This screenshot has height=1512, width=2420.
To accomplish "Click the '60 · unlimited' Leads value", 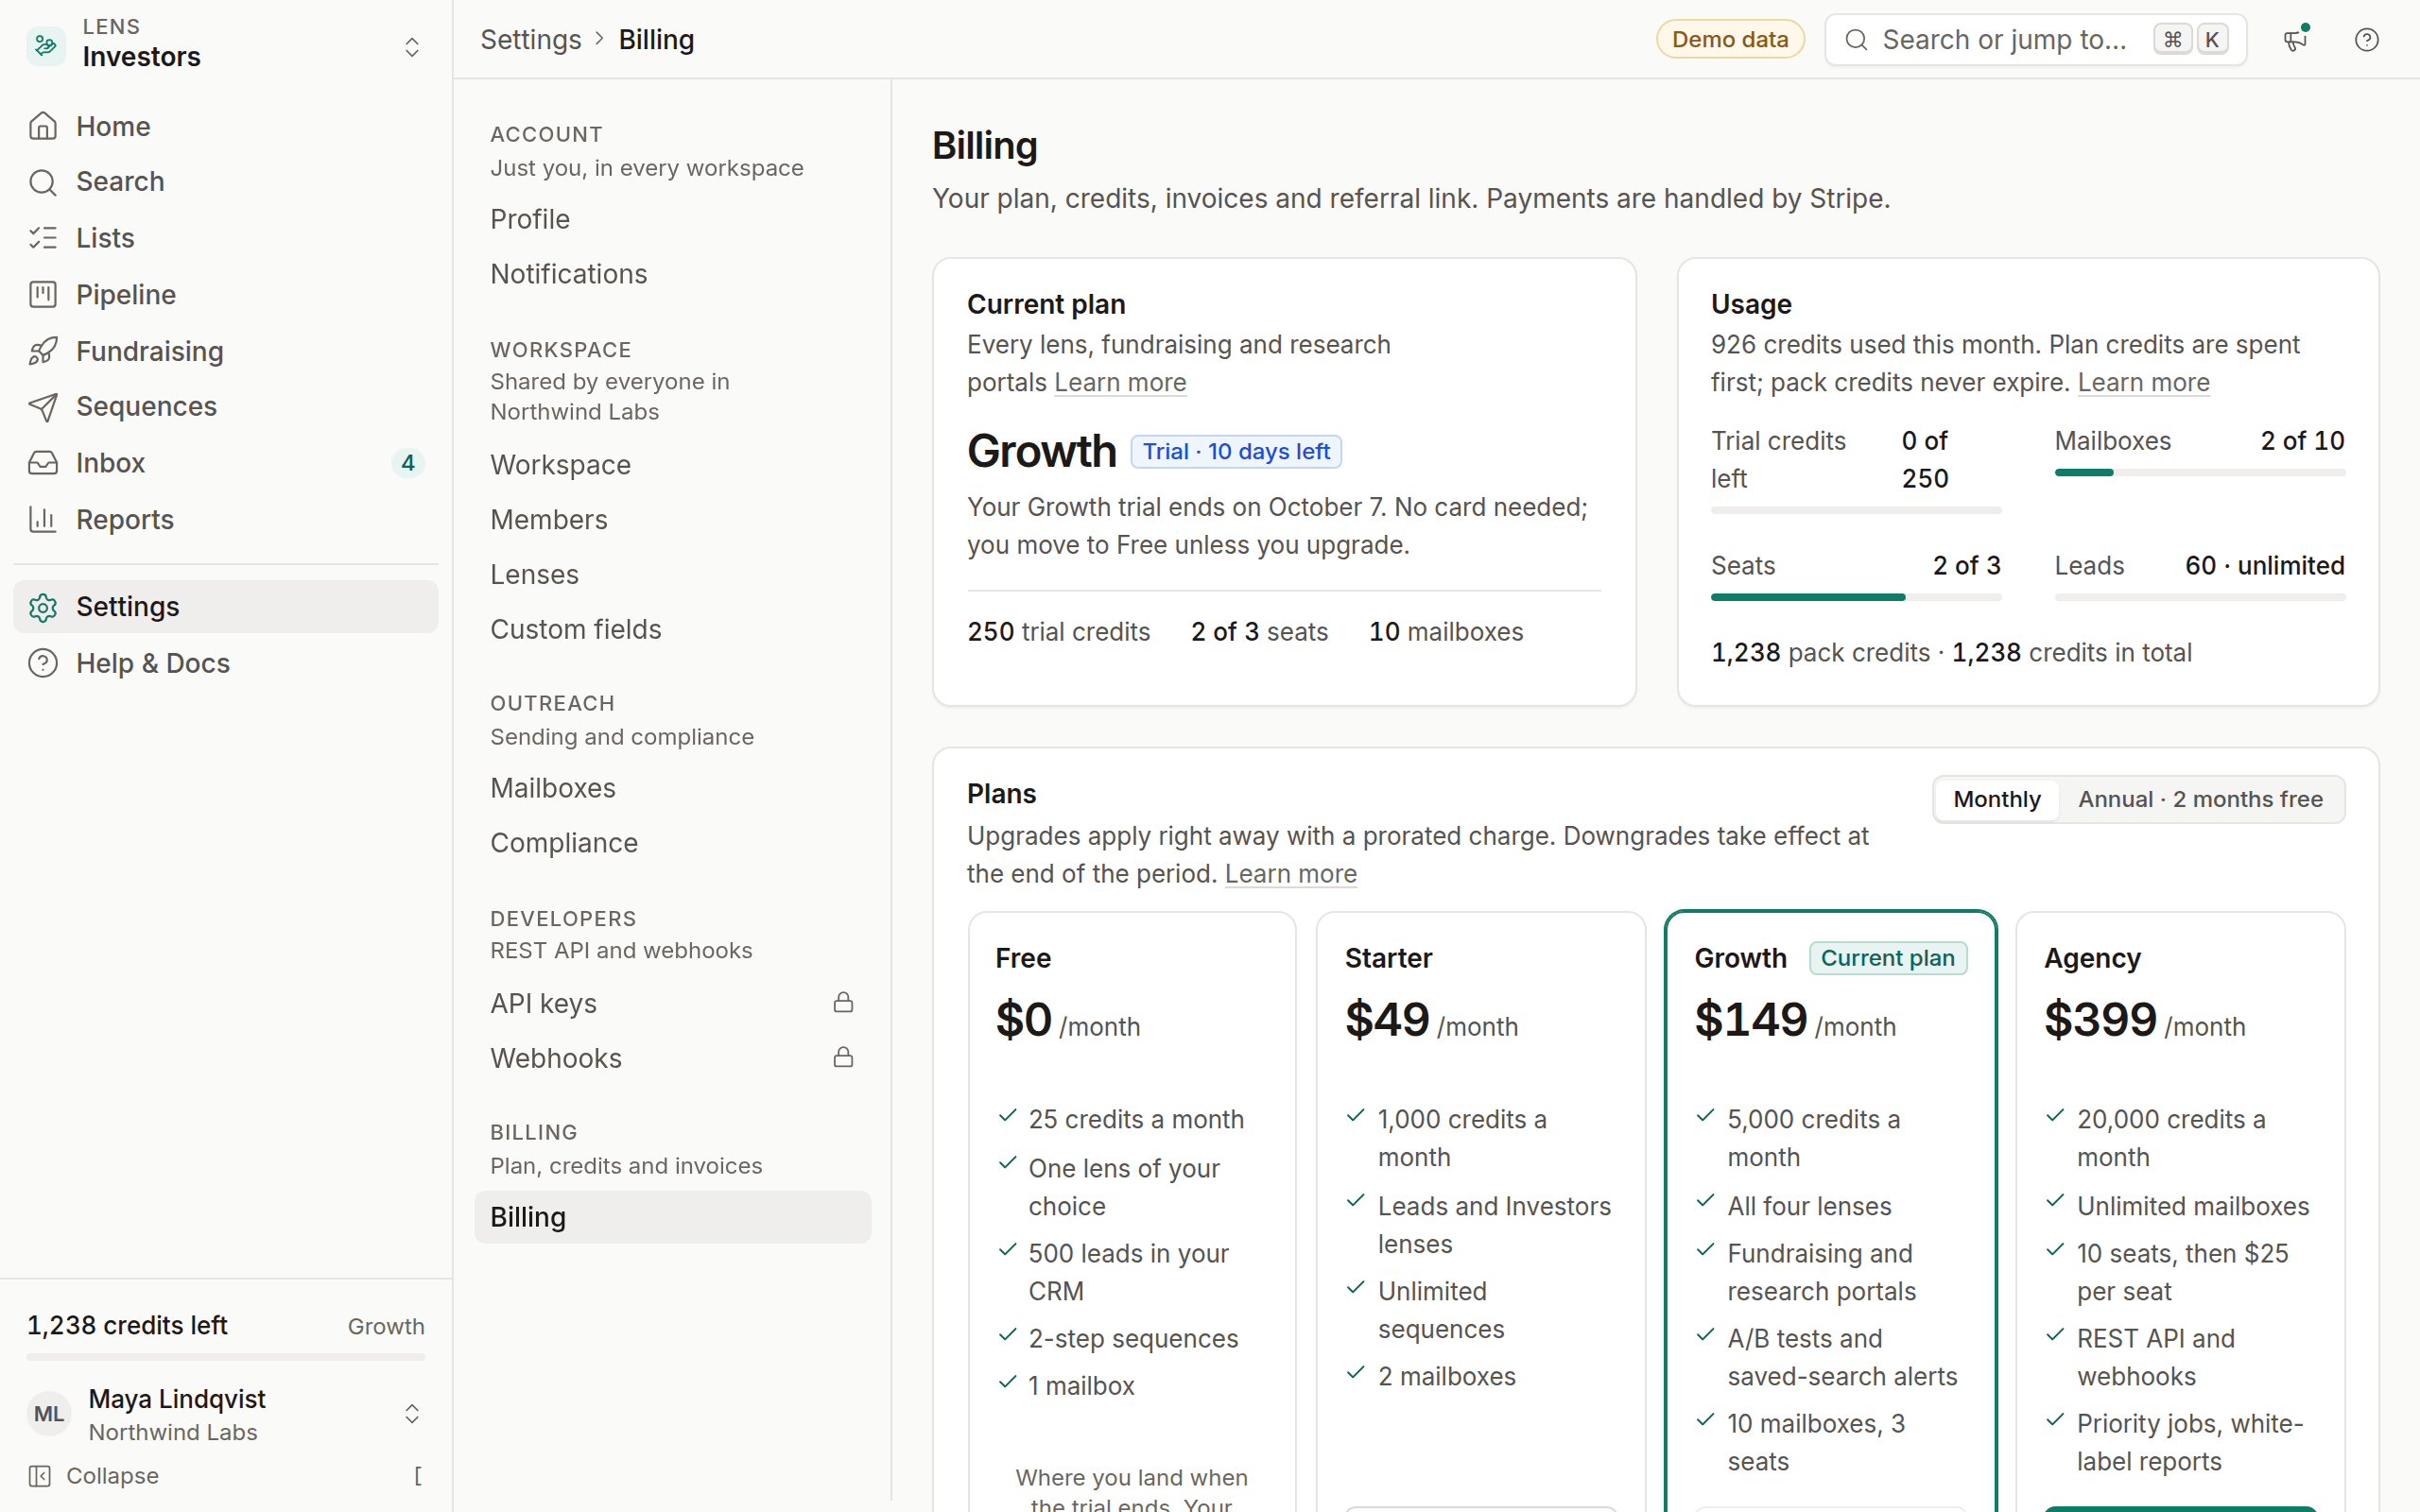I will click(2264, 566).
